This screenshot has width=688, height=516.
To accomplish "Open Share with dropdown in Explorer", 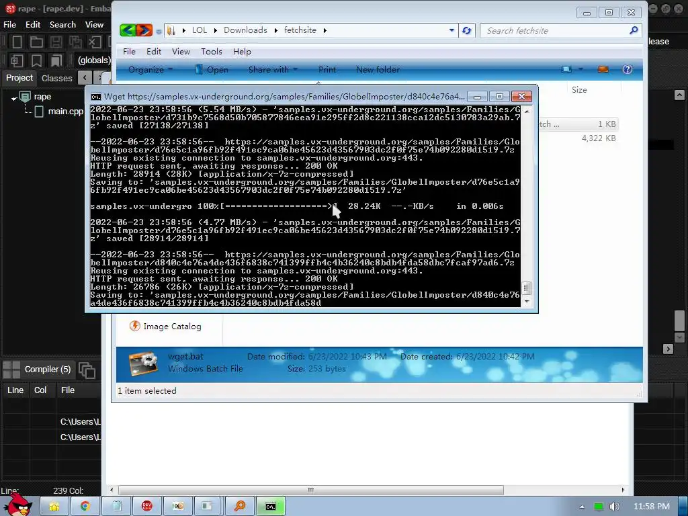I will [273, 69].
